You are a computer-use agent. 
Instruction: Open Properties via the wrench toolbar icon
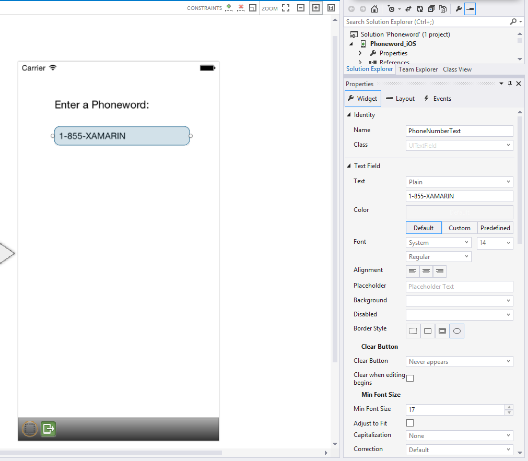(458, 9)
